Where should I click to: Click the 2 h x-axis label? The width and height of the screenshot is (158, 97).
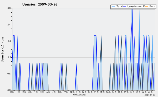coord(24,92)
